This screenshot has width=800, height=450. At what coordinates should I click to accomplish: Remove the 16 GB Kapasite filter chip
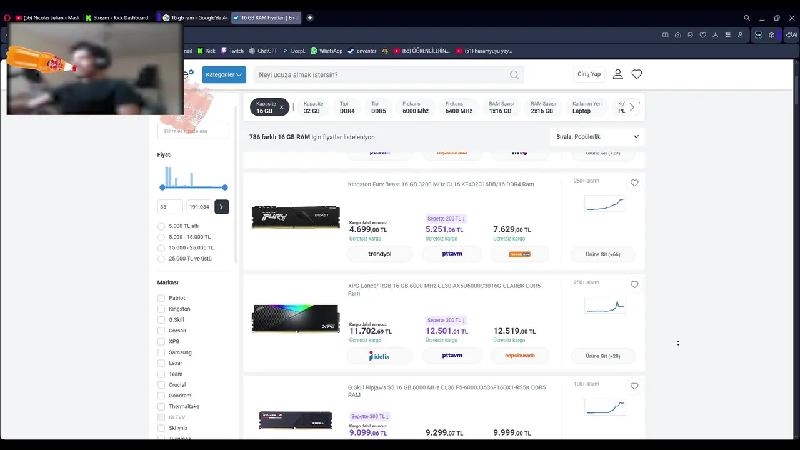pos(281,107)
